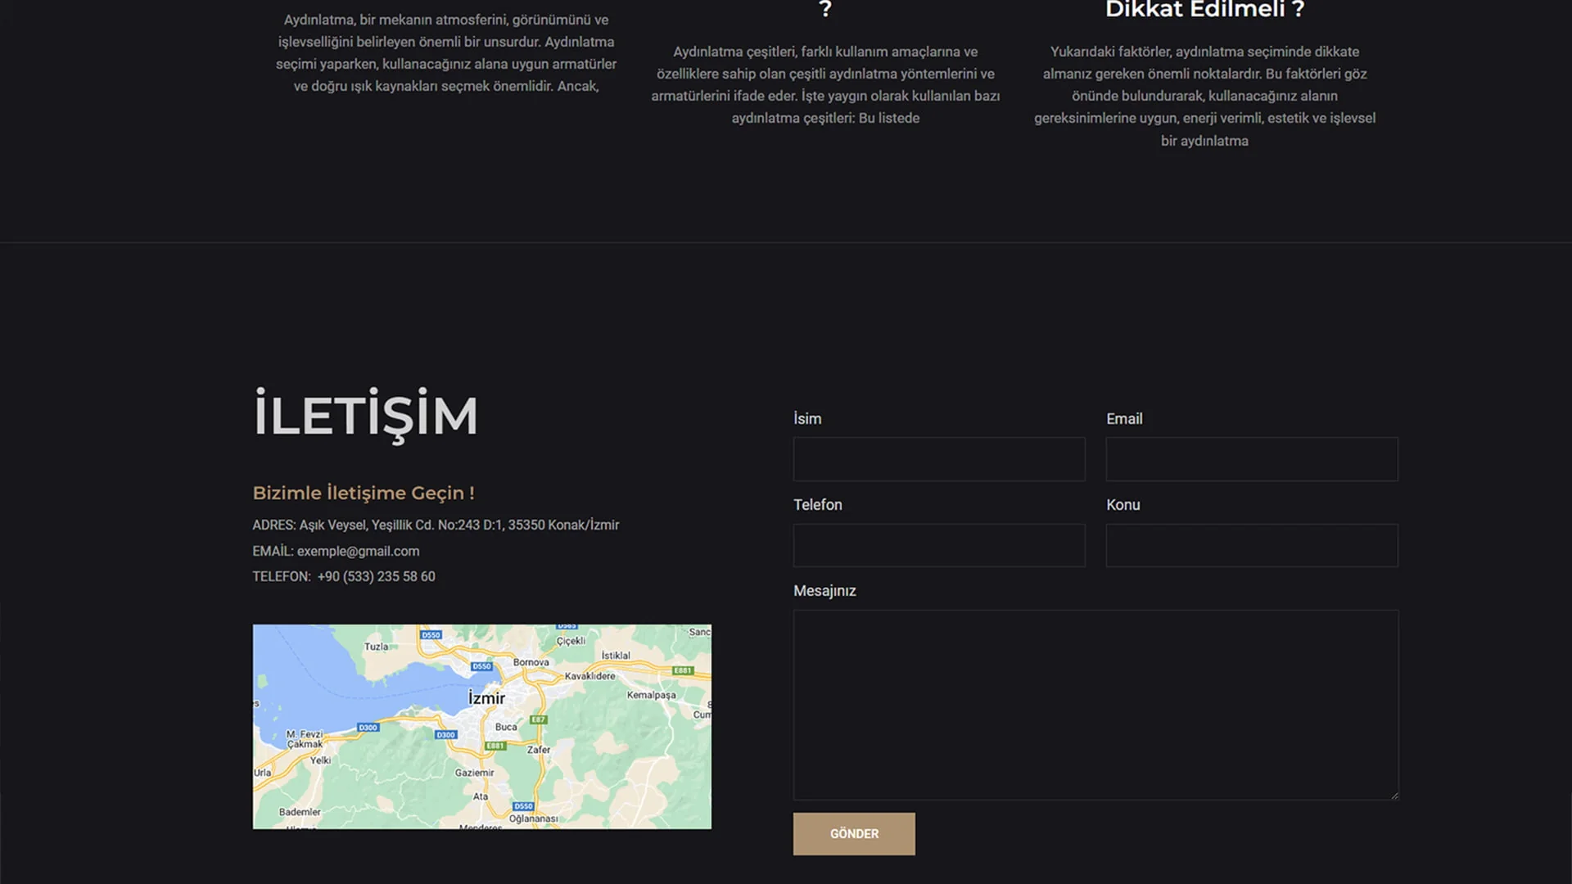Screen dimensions: 1572x884
Task: Click the ADRES Konak/İzmir address line
Action: (x=435, y=525)
